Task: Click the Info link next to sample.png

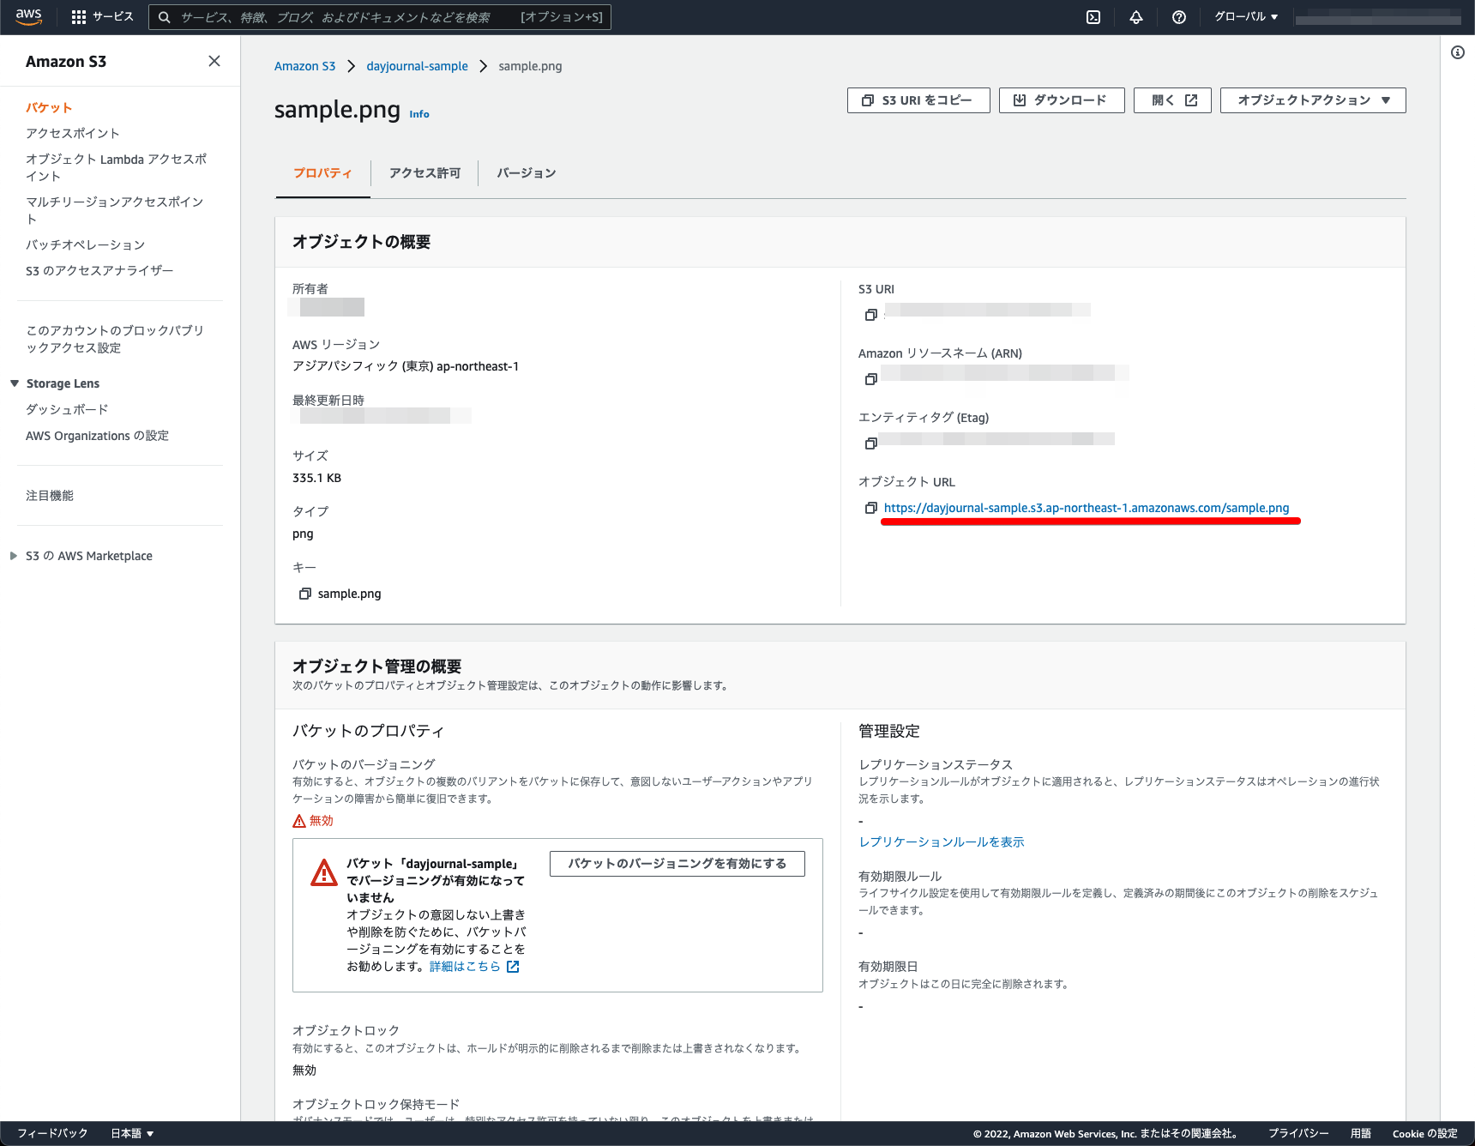Action: [x=419, y=114]
